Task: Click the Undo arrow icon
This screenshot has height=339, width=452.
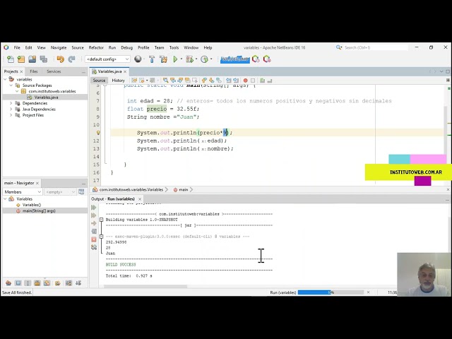Action: pyautogui.click(x=60, y=59)
